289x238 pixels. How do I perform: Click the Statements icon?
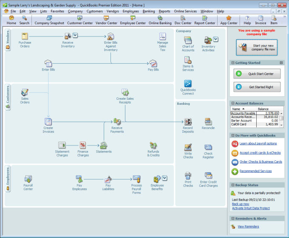tap(104, 145)
